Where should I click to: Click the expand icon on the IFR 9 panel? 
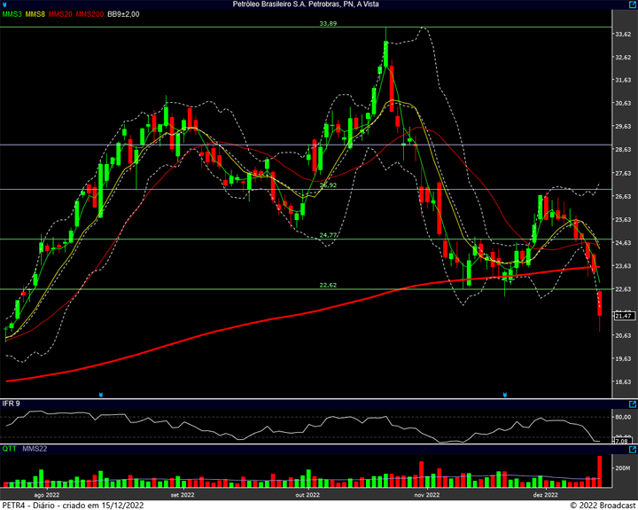coord(631,404)
